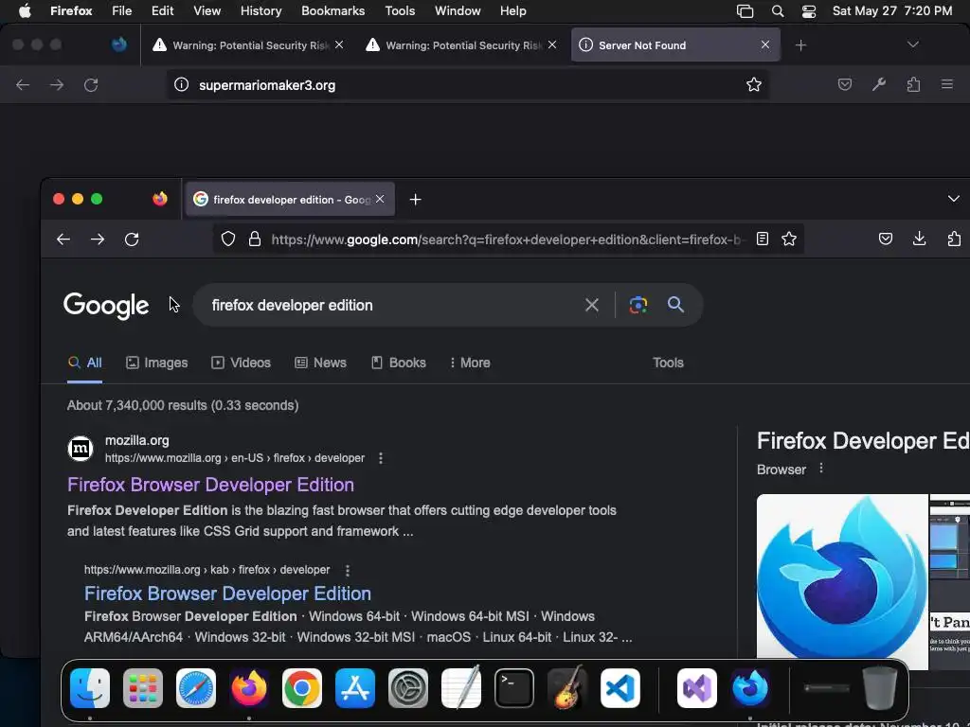Open the Bookmarks menu
This screenshot has height=727, width=970.
click(332, 11)
